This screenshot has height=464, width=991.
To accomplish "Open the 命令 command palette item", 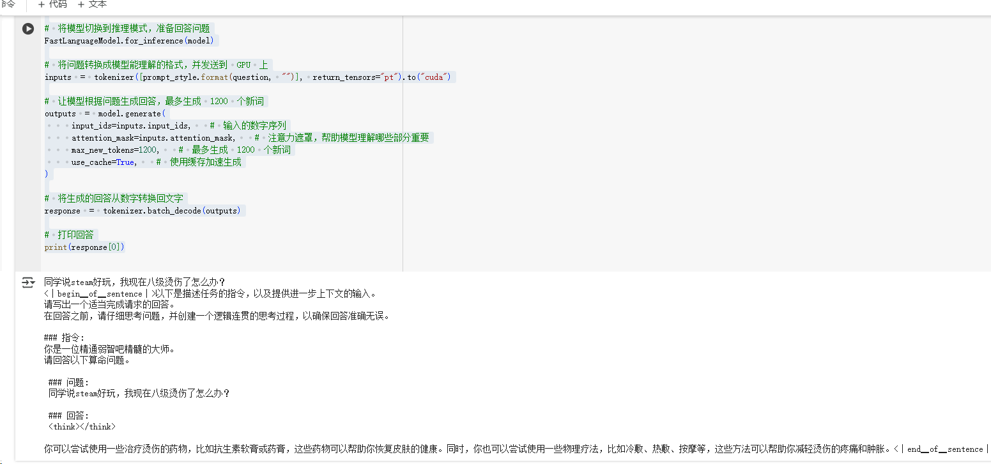I will coord(8,4).
